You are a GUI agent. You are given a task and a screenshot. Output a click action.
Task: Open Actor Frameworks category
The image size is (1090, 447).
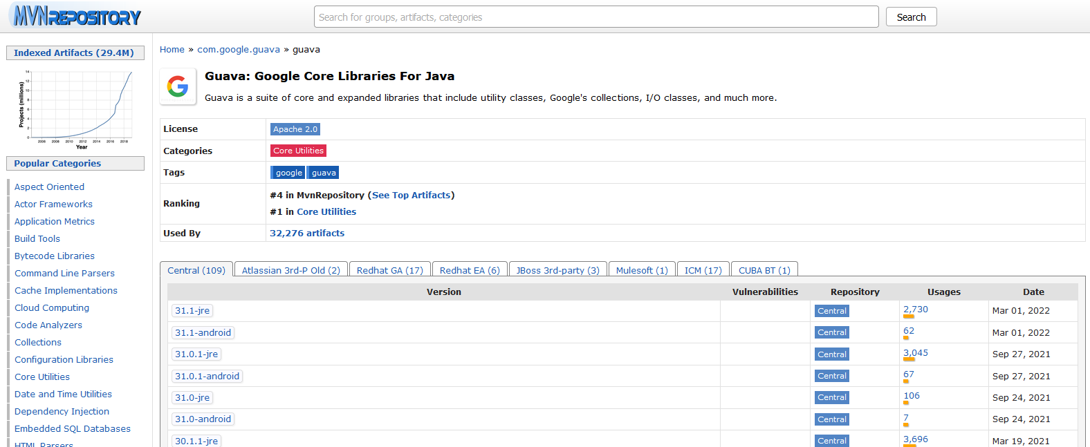(53, 204)
